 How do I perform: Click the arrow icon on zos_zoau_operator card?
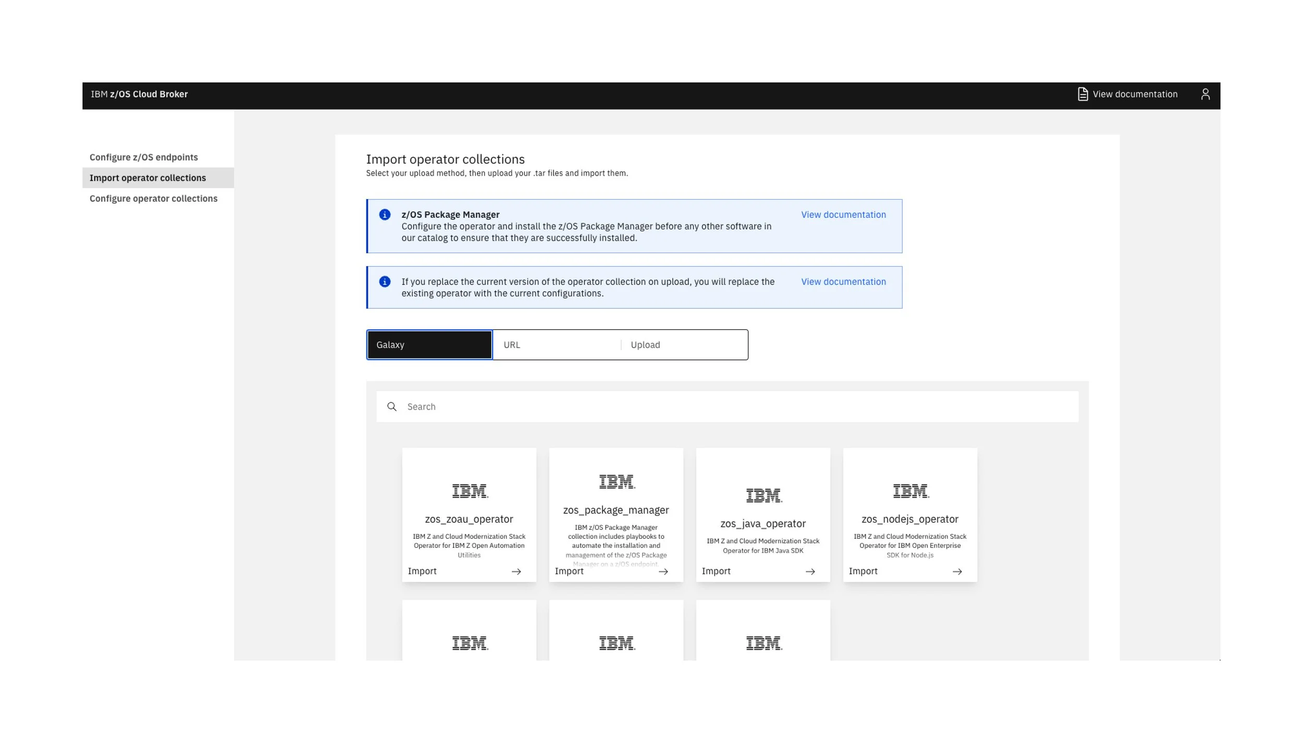516,572
